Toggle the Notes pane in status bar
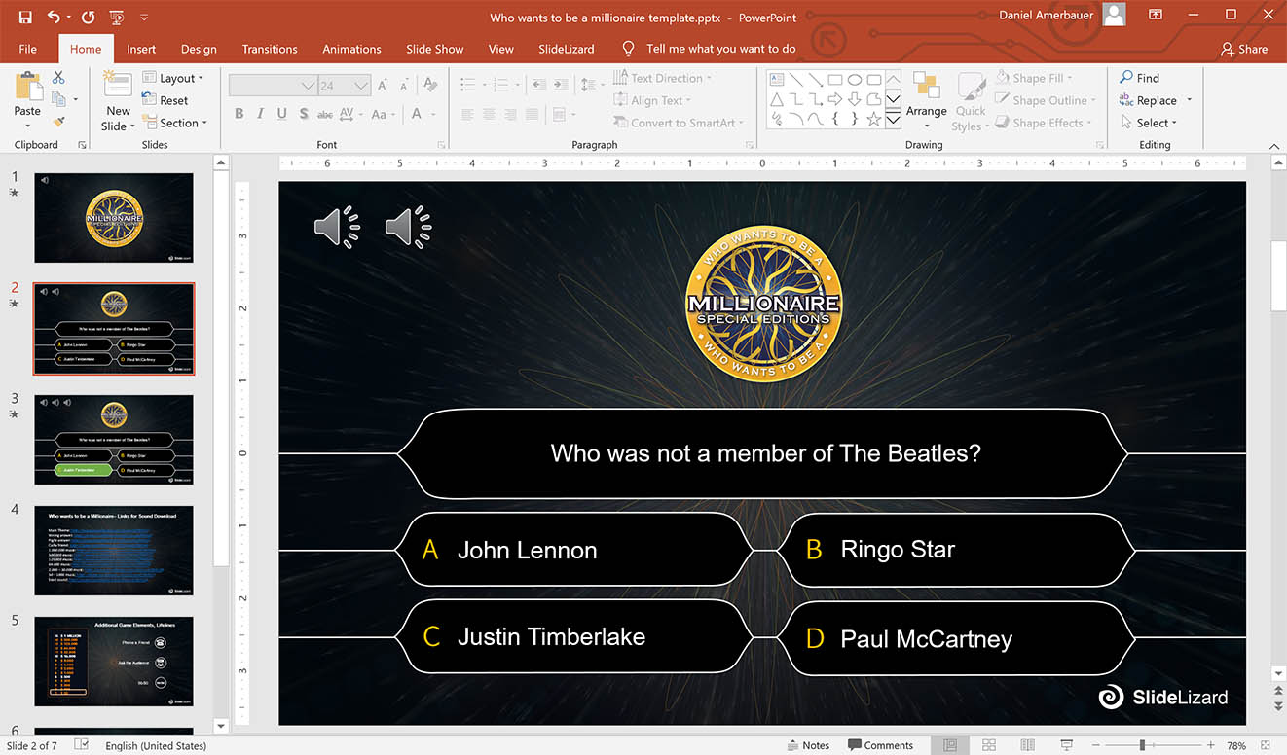 coord(808,745)
